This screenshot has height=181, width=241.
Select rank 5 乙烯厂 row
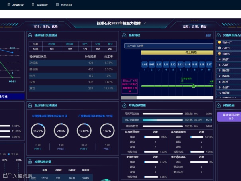click(229, 65)
